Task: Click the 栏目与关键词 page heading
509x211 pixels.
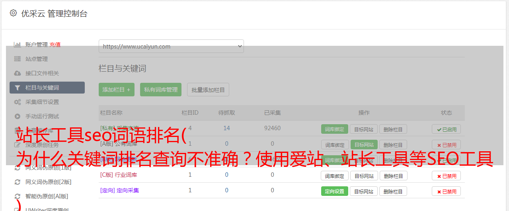Action: [123, 68]
